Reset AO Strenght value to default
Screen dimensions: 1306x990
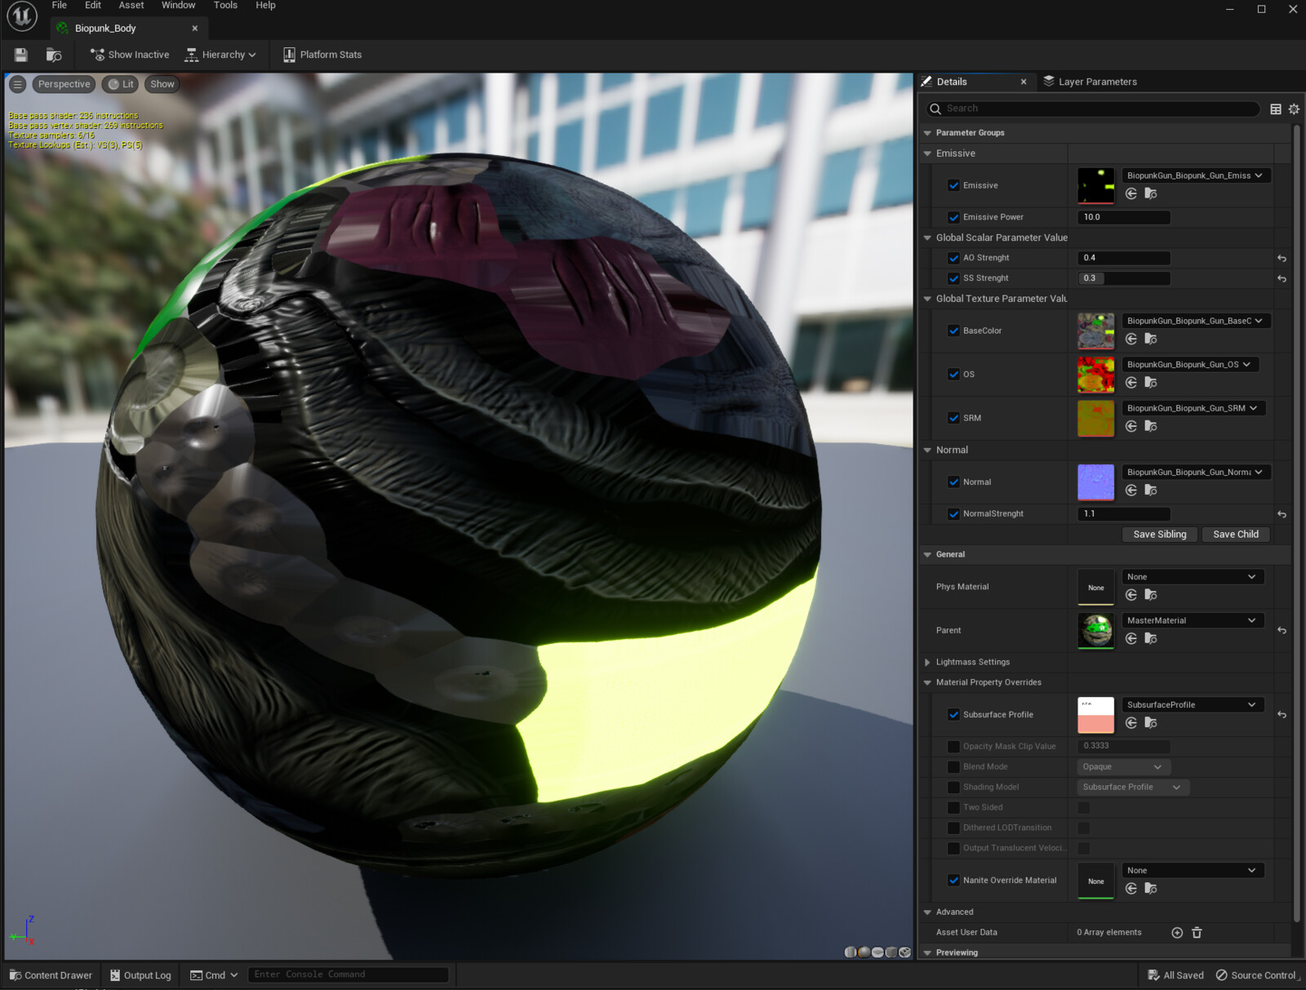(x=1282, y=259)
